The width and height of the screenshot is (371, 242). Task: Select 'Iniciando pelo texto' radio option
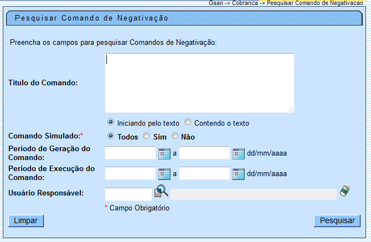pos(111,122)
